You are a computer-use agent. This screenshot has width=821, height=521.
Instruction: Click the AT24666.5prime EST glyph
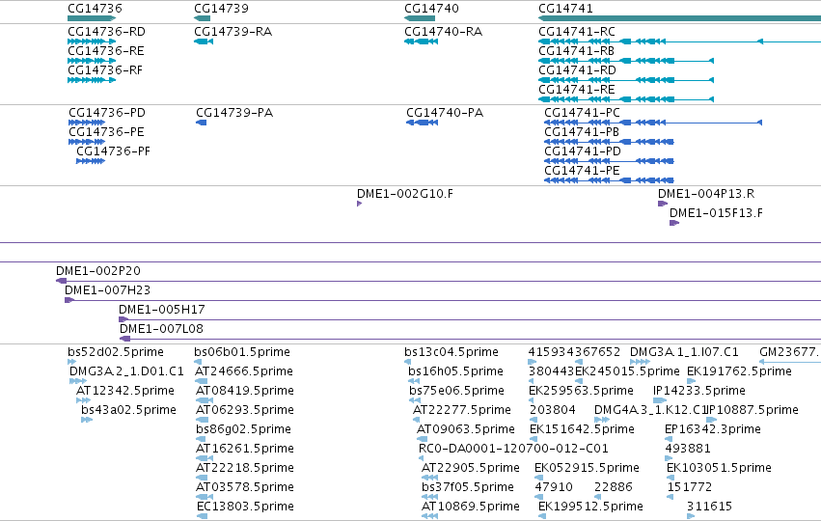click(202, 381)
